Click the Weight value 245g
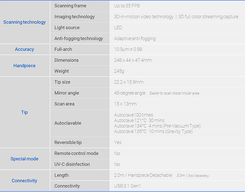Screen dimensions: 245x192 coord(119,71)
